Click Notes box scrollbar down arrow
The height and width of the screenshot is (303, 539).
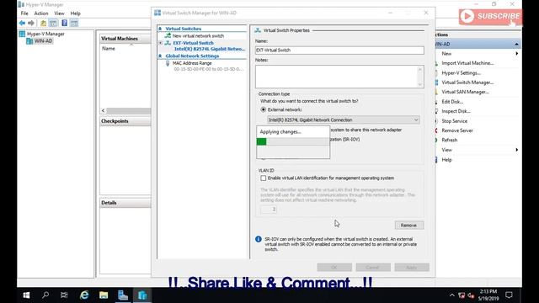(419, 84)
